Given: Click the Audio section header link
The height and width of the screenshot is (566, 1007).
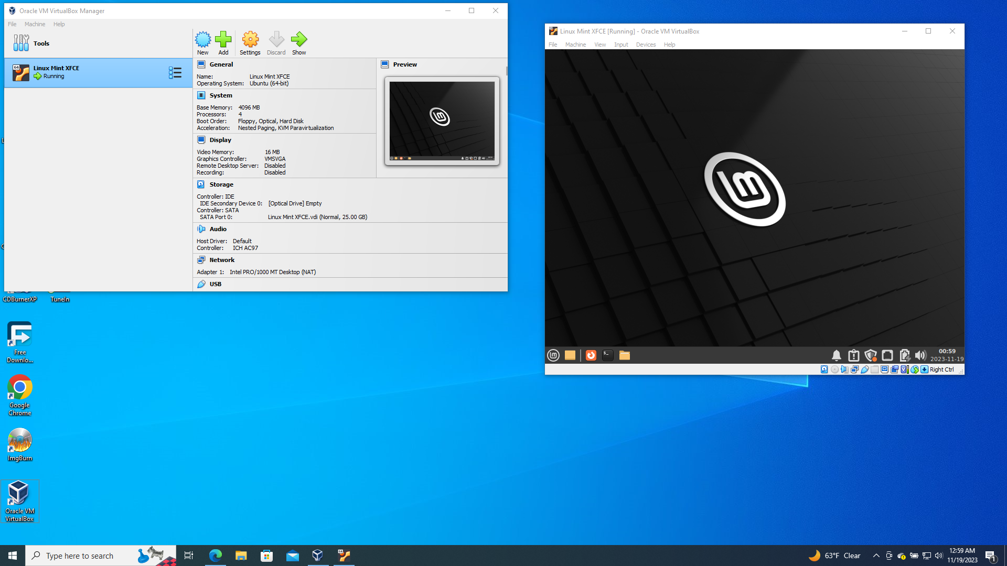Looking at the screenshot, I should (x=218, y=229).
